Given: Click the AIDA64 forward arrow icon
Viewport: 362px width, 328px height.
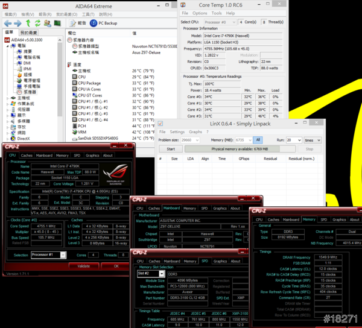Looking at the screenshot, I should (x=16, y=23).
